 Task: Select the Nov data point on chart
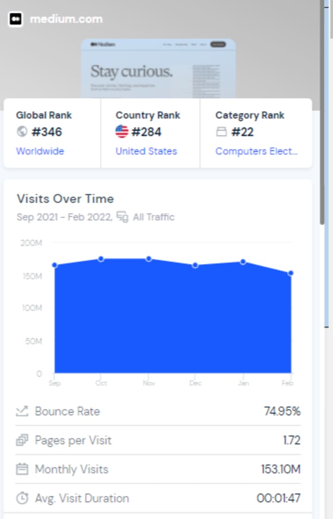[x=149, y=259]
